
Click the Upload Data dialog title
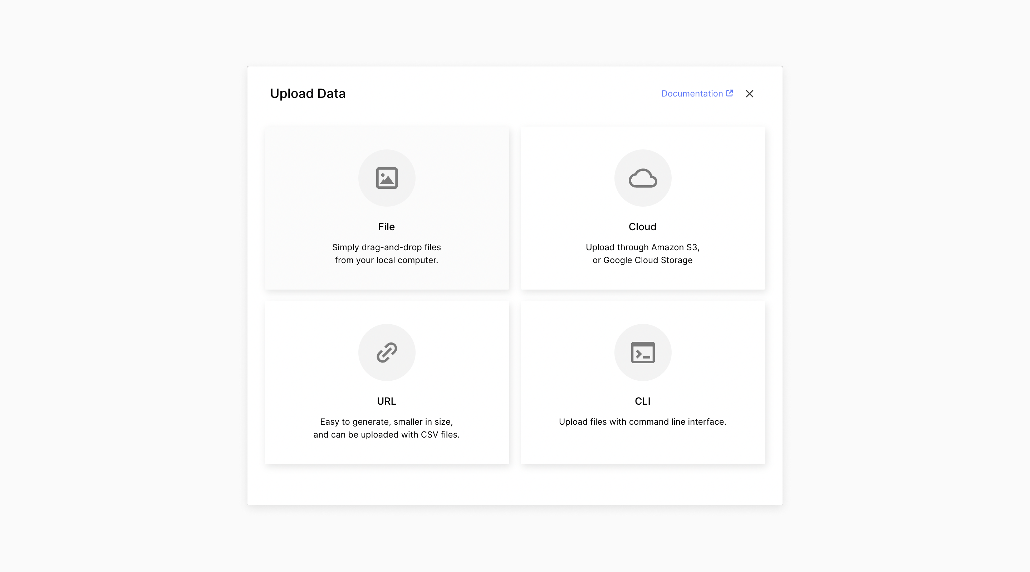click(x=308, y=94)
